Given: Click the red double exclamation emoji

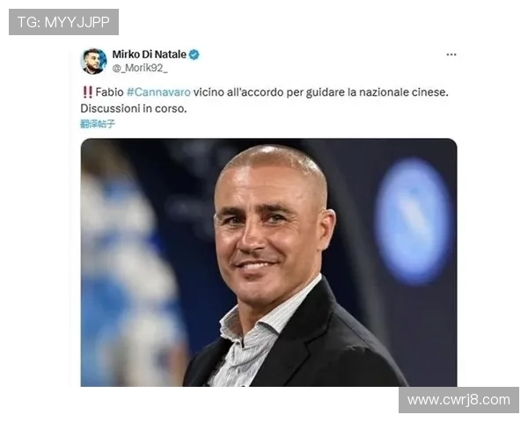Looking at the screenshot, I should [x=87, y=91].
